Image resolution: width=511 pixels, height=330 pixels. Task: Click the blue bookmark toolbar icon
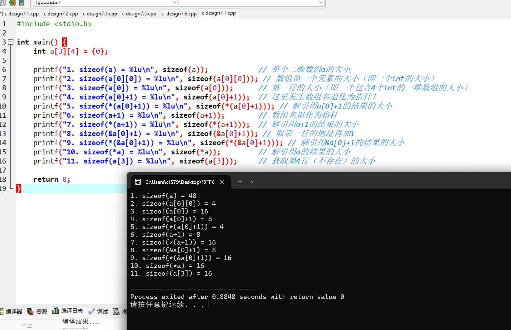point(22,2)
